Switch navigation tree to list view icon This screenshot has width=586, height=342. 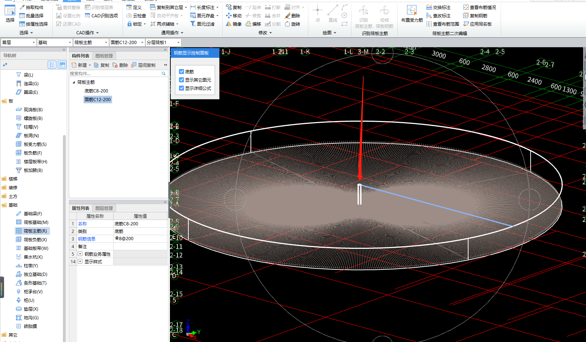click(52, 65)
